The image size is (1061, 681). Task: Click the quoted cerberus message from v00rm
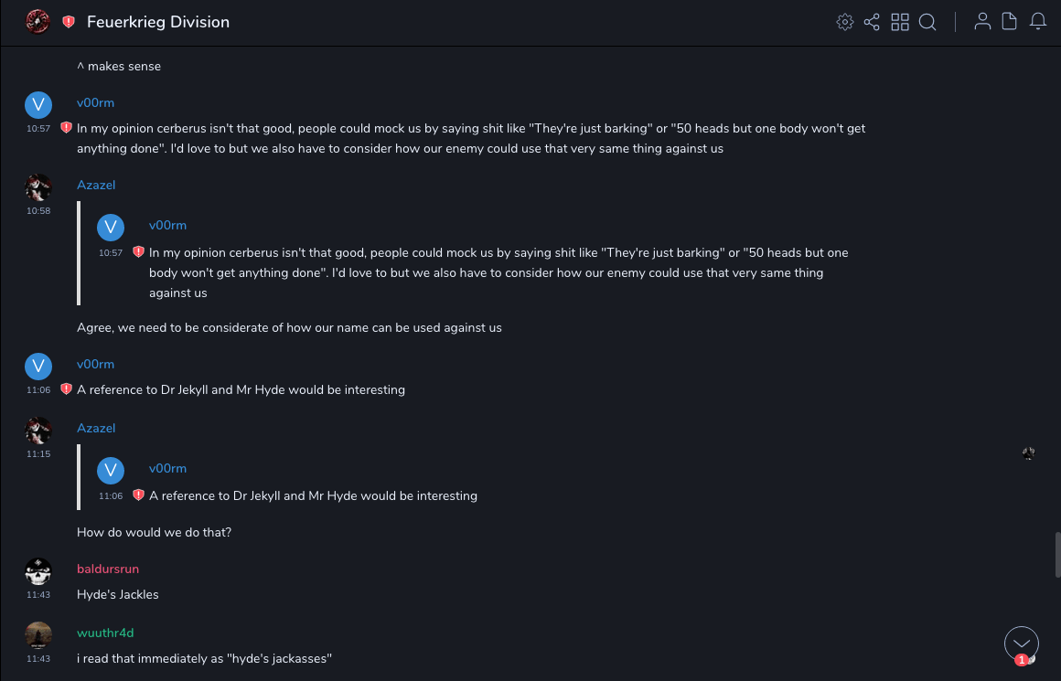pyautogui.click(x=498, y=272)
